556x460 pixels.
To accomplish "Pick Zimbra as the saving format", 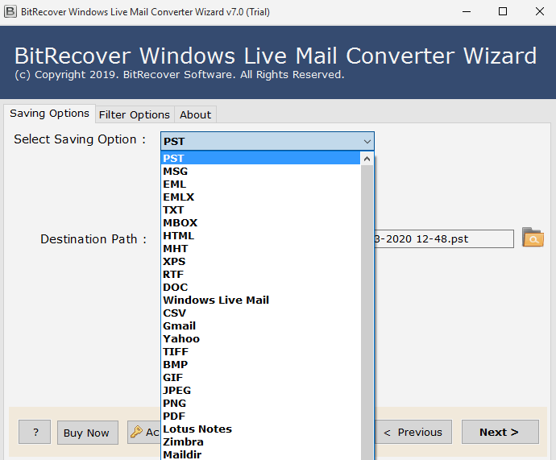I will pyautogui.click(x=183, y=441).
